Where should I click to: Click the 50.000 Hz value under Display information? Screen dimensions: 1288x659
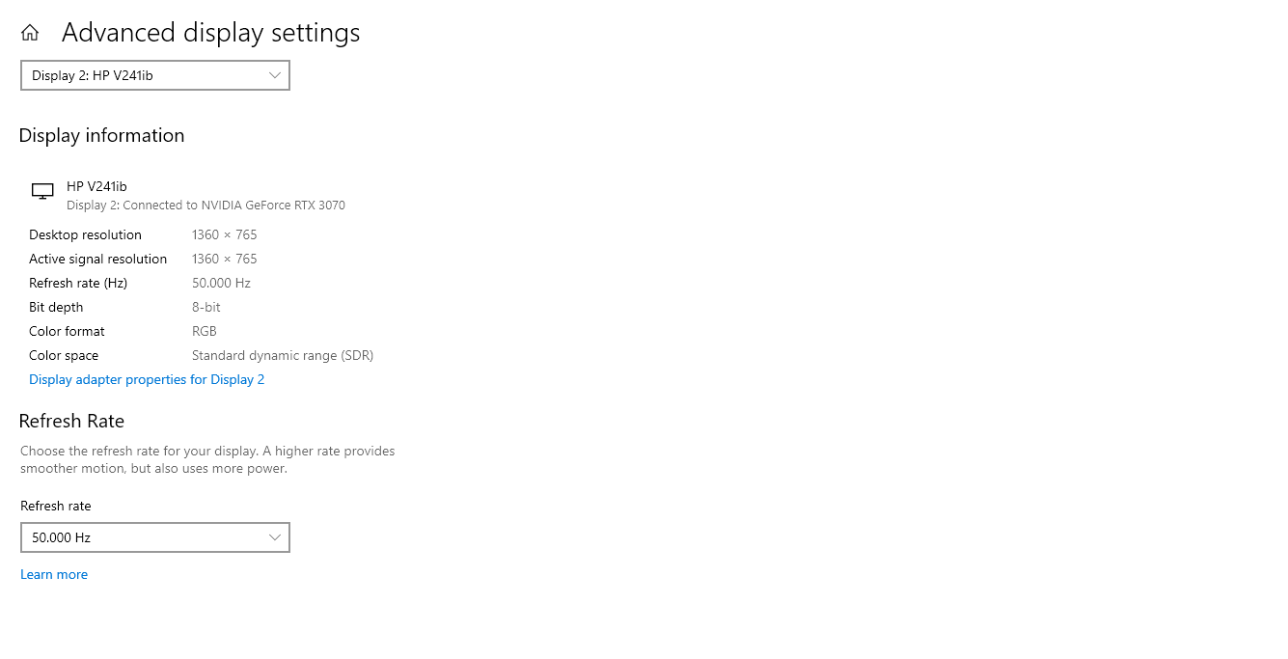(221, 283)
